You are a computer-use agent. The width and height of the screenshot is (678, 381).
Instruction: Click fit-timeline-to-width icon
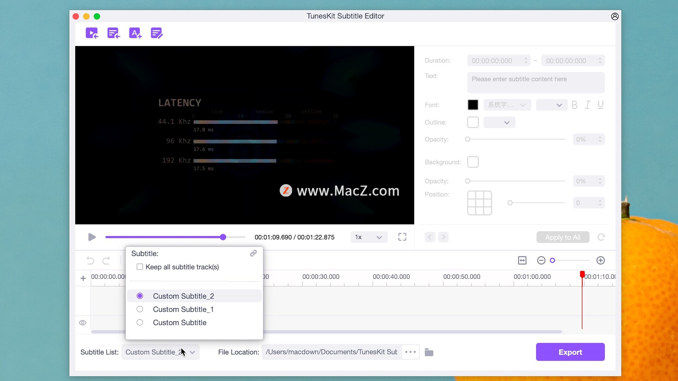point(522,260)
